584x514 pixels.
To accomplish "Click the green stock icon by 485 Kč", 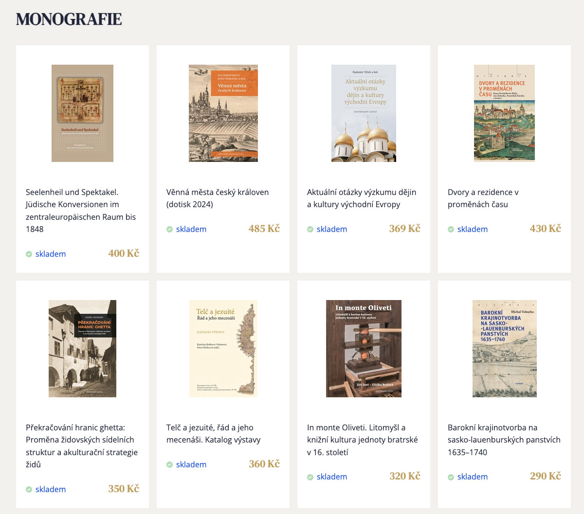I will click(170, 229).
